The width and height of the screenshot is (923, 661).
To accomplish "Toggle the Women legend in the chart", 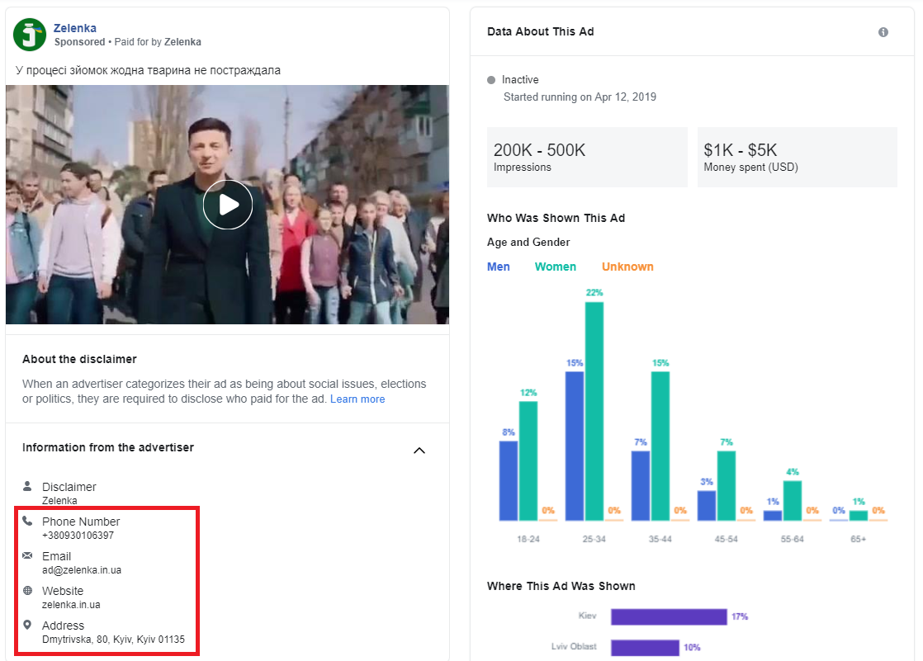I will [556, 267].
